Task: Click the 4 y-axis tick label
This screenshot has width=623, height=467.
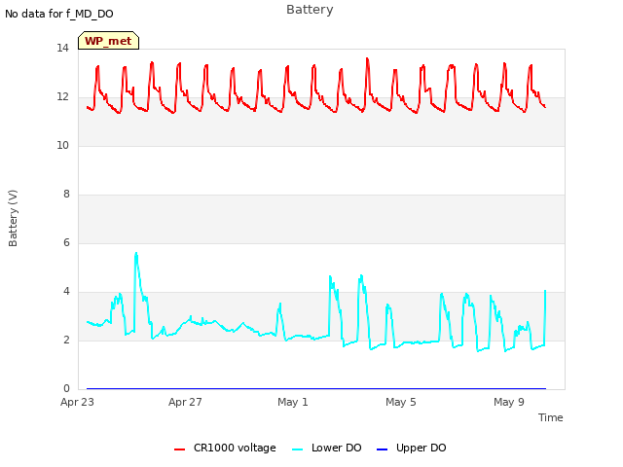Action: point(66,292)
